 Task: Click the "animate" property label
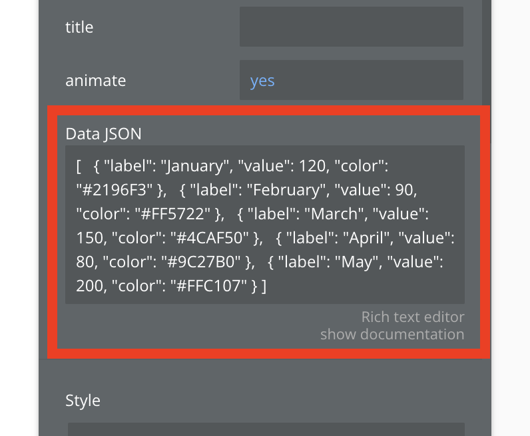coord(95,81)
